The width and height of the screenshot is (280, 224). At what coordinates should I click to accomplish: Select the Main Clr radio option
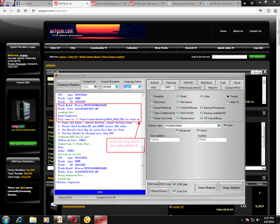[233, 102]
